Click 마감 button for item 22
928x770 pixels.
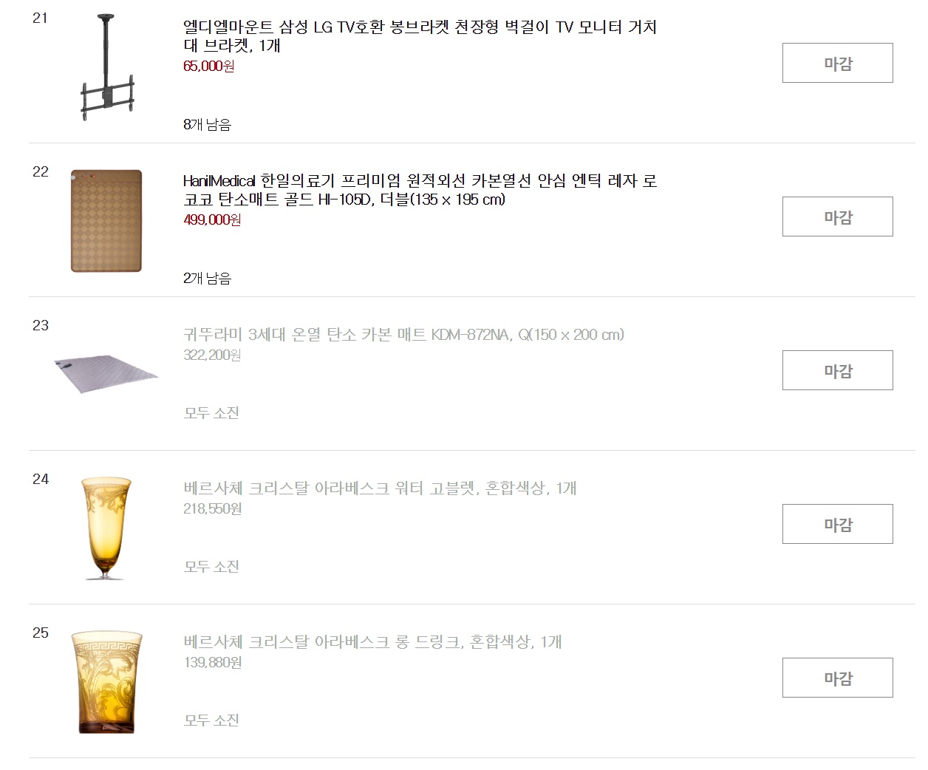coord(837,217)
